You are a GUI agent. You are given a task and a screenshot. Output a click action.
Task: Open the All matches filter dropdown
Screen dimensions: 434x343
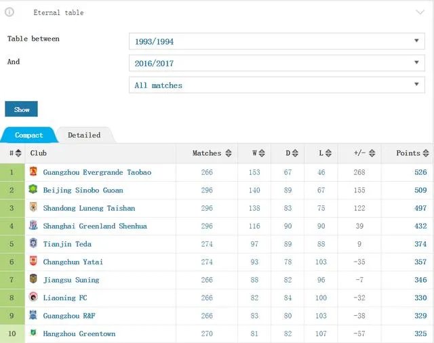pos(276,85)
